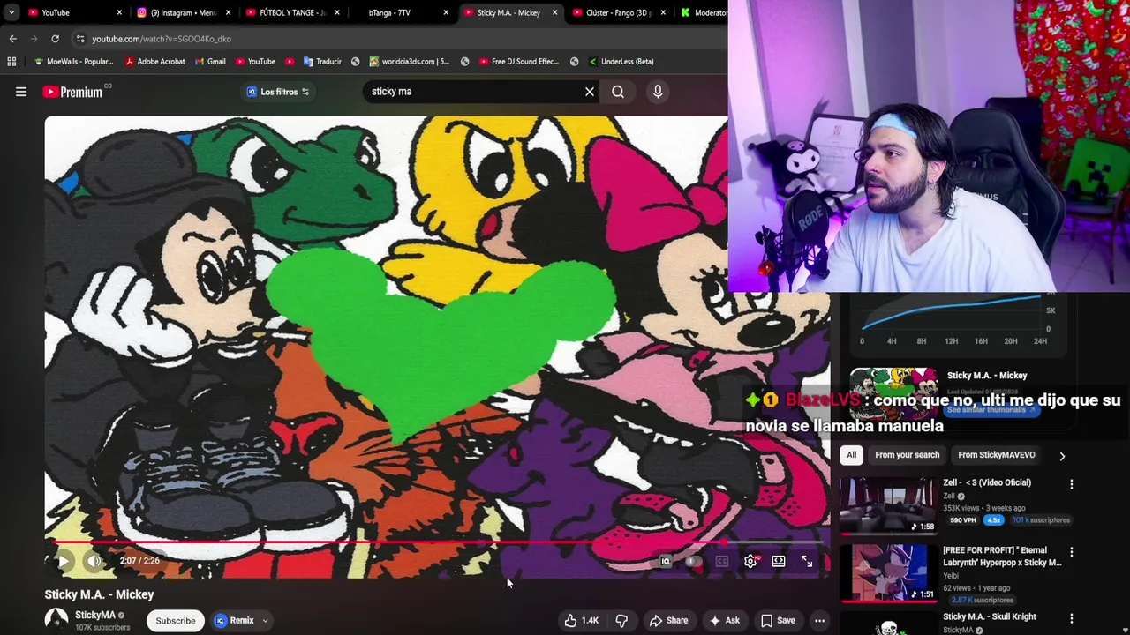Mute the video volume speaker
1130x635 pixels.
coord(94,561)
